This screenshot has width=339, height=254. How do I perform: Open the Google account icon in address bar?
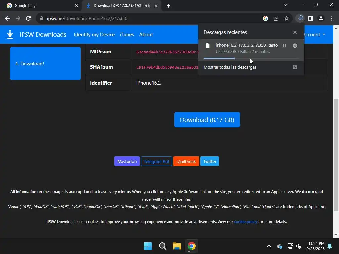(266, 19)
